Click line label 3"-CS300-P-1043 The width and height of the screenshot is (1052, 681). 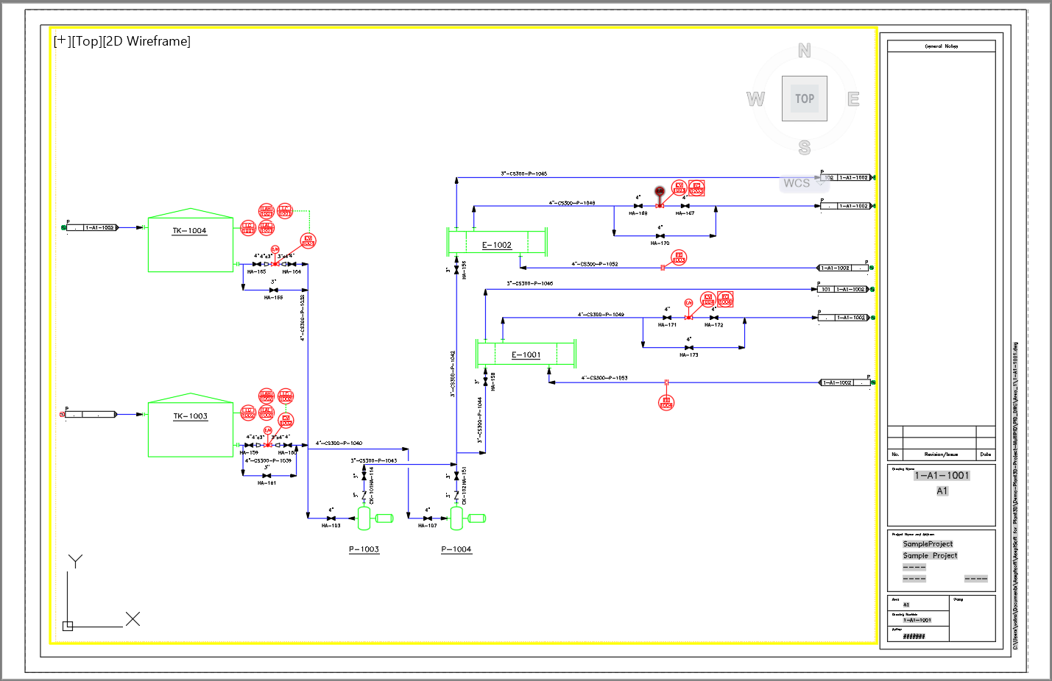pos(373,460)
